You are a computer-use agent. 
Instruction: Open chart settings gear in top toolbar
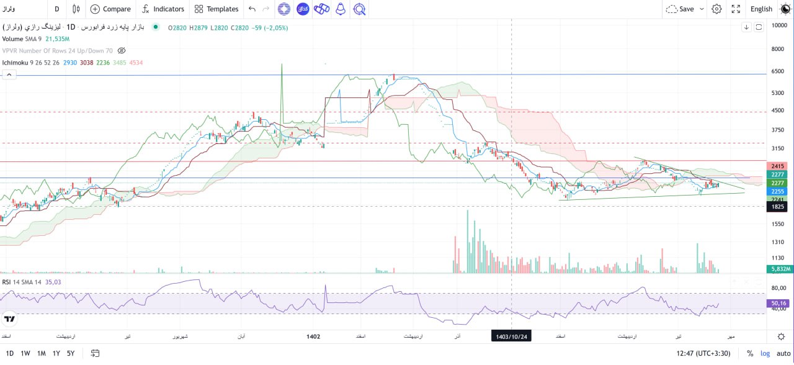(716, 9)
